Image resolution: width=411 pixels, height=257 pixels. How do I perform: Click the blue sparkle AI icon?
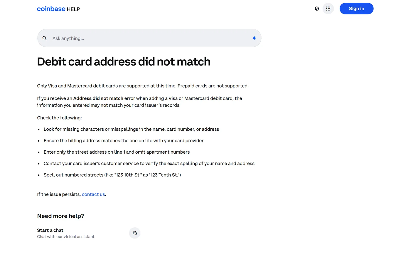pos(254,38)
